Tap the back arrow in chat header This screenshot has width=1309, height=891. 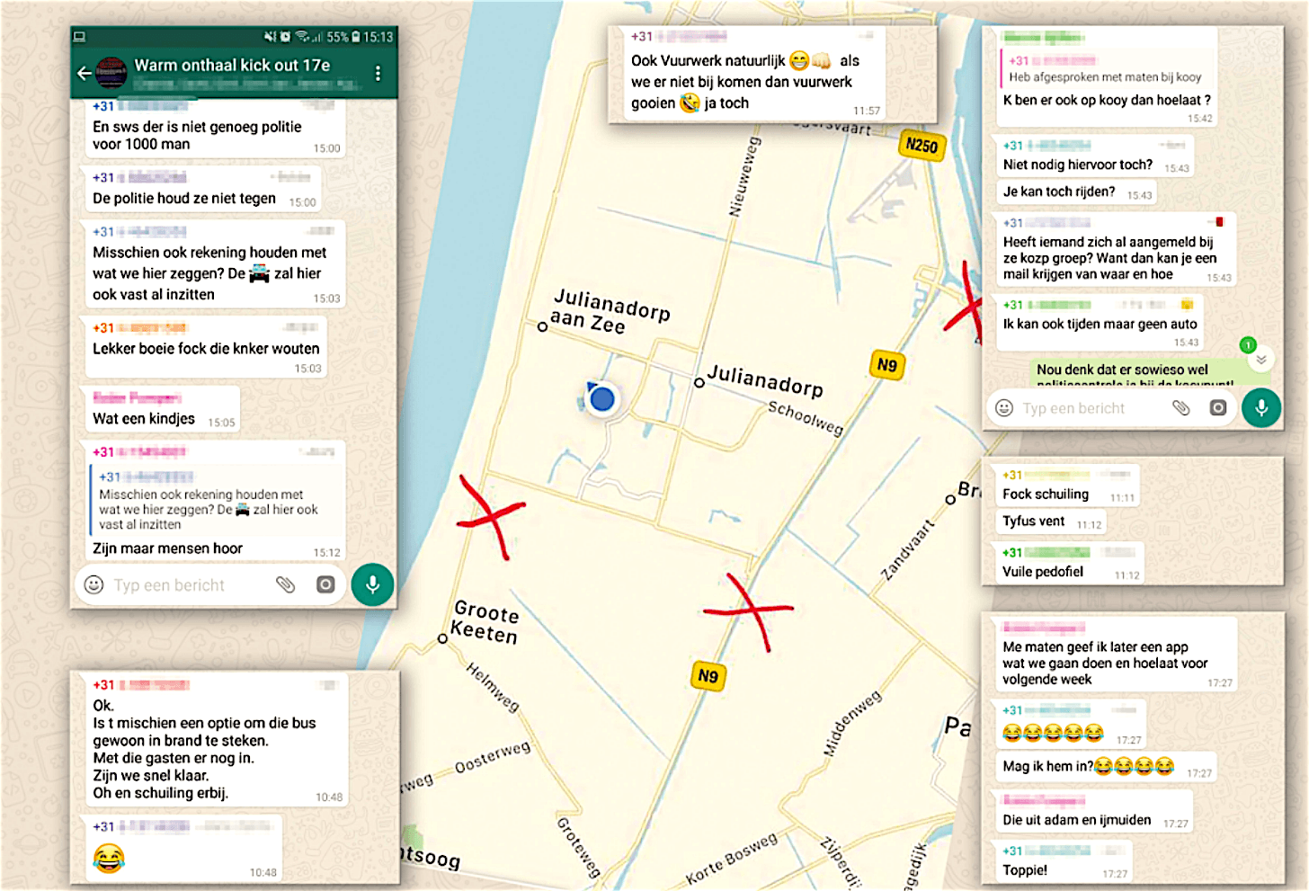84,73
